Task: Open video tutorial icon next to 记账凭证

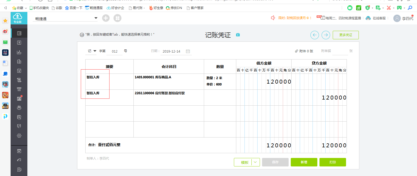Action: click(238, 35)
